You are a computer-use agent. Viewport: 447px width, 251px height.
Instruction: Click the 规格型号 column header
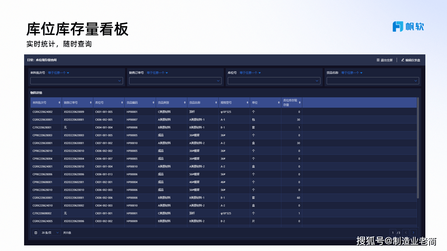click(x=232, y=103)
